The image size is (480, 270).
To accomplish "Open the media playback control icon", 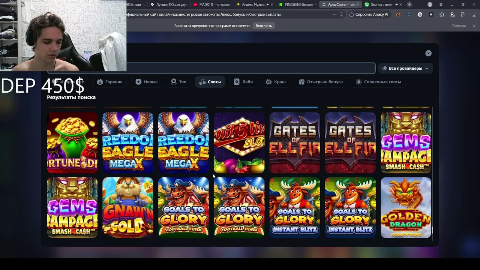I will coord(452,15).
